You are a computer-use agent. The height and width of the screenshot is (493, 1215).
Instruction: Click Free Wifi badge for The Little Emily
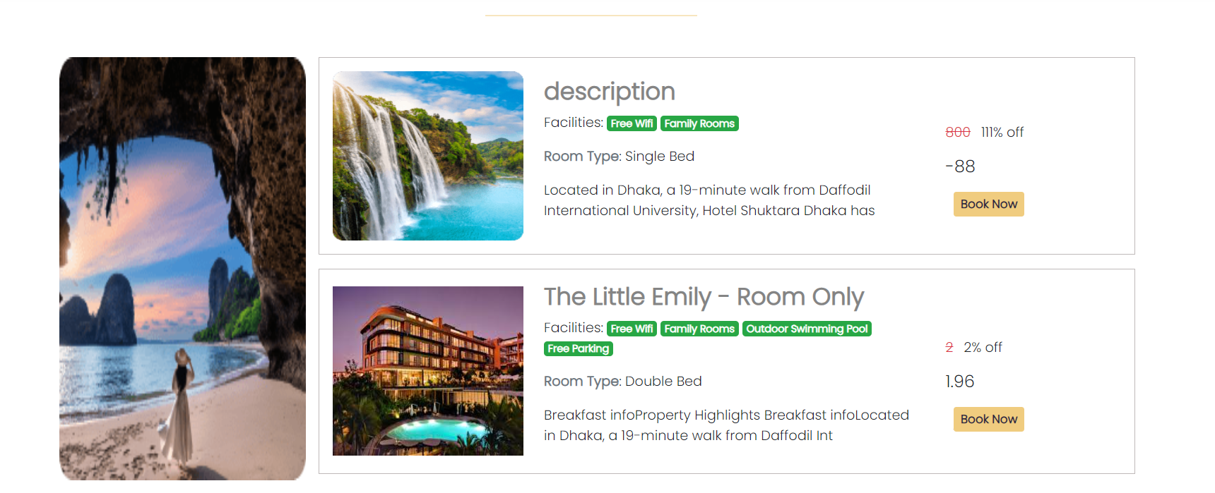[x=632, y=329]
